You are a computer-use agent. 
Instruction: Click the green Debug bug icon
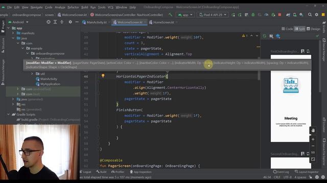pyautogui.click(x=253, y=15)
